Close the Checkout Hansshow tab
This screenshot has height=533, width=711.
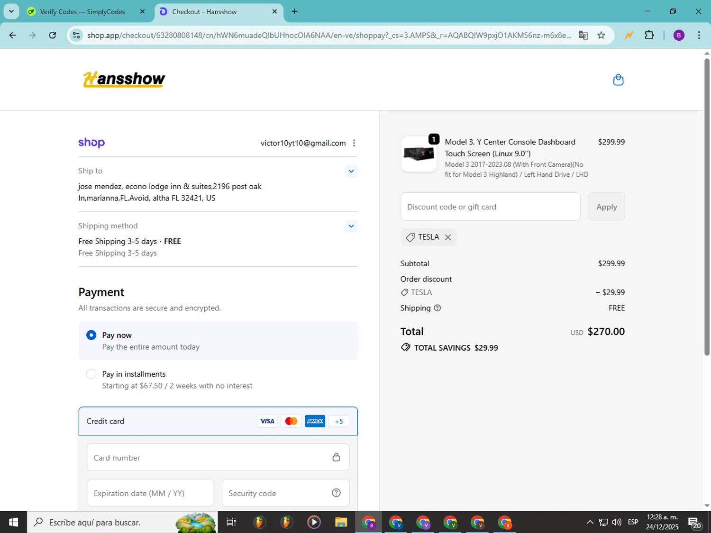[x=274, y=11]
